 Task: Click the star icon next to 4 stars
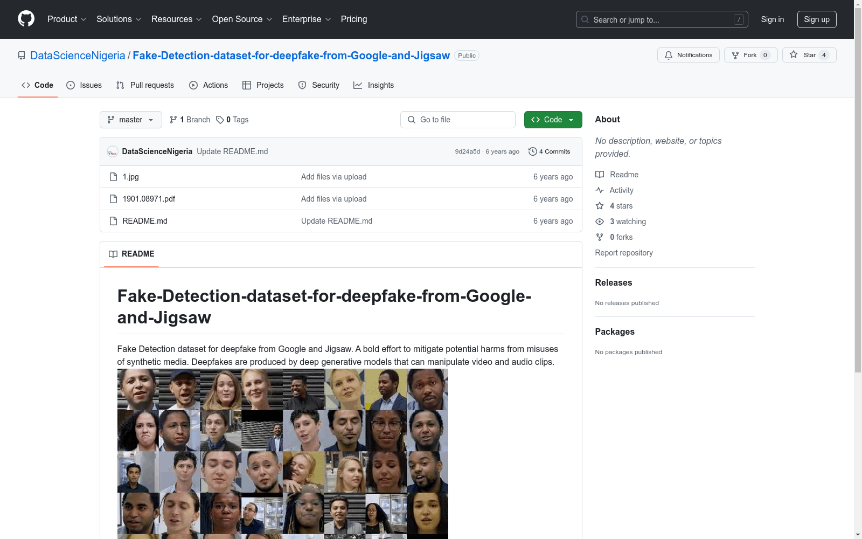tap(600, 206)
